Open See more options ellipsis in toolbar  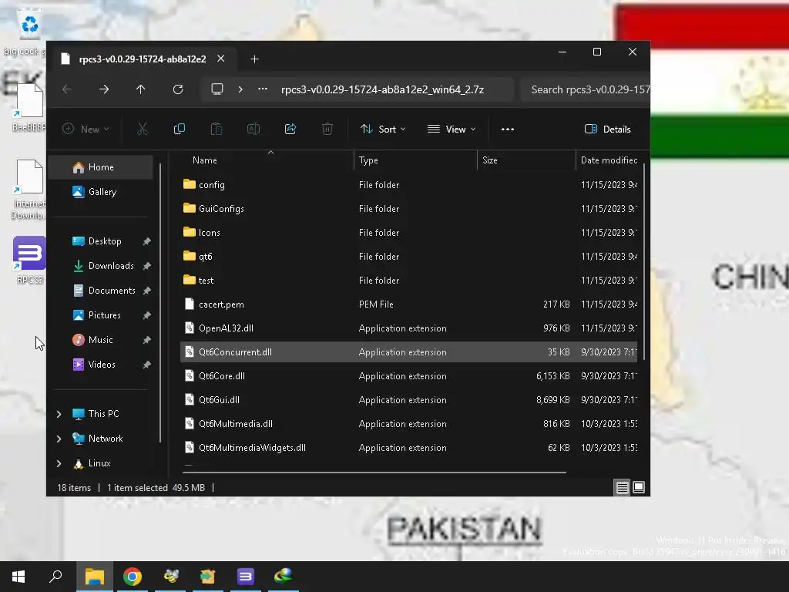508,129
